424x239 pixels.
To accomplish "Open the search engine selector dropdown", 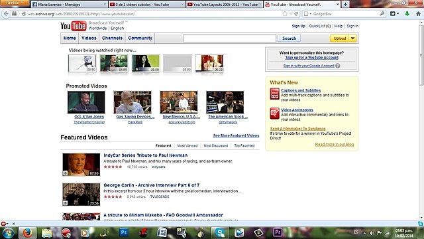I will [x=307, y=14].
